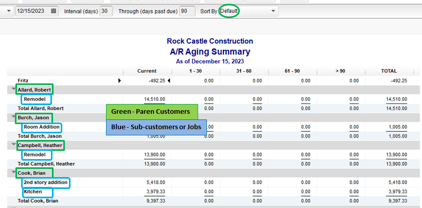Collapse the Cook, Brian group
Screen dimensions: 422x208
coord(13,172)
